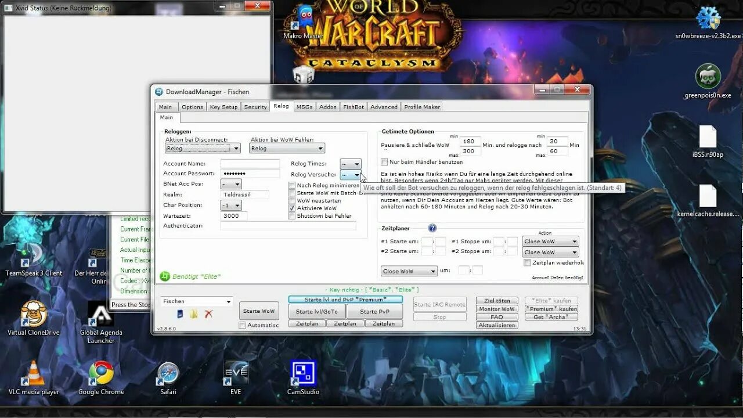
Task: Click Starte WoW button
Action: (259, 311)
